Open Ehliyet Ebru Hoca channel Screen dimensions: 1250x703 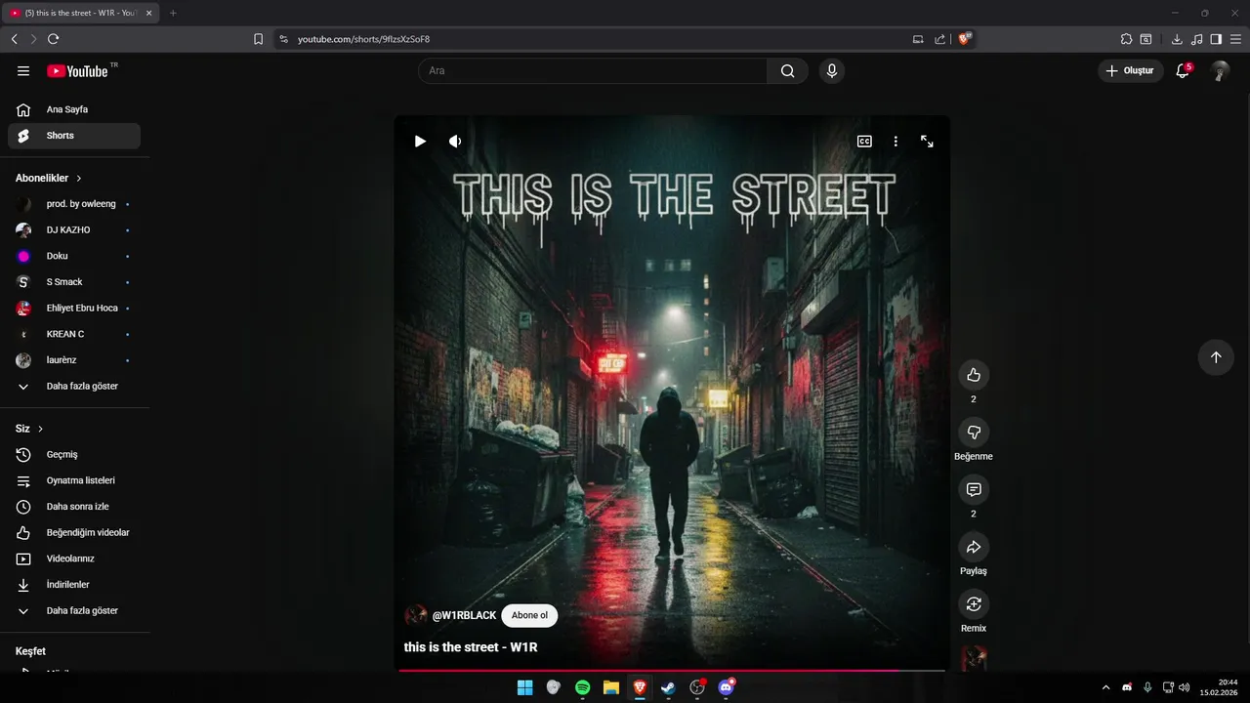(74, 309)
